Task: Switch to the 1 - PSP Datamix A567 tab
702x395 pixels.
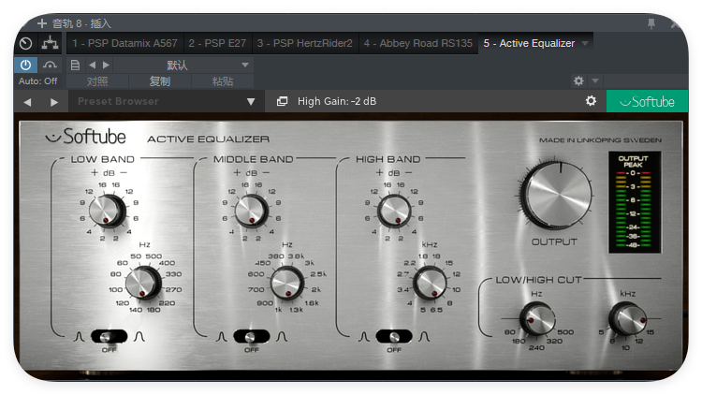Action: pos(124,43)
